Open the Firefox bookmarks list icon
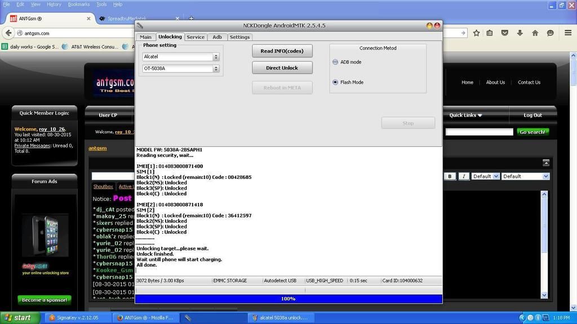The width and height of the screenshot is (577, 324). pyautogui.click(x=490, y=33)
